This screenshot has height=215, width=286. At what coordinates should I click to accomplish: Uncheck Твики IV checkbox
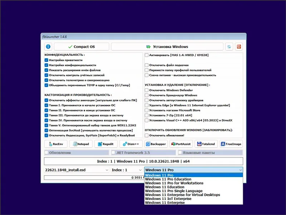pyautogui.click(x=46, y=120)
